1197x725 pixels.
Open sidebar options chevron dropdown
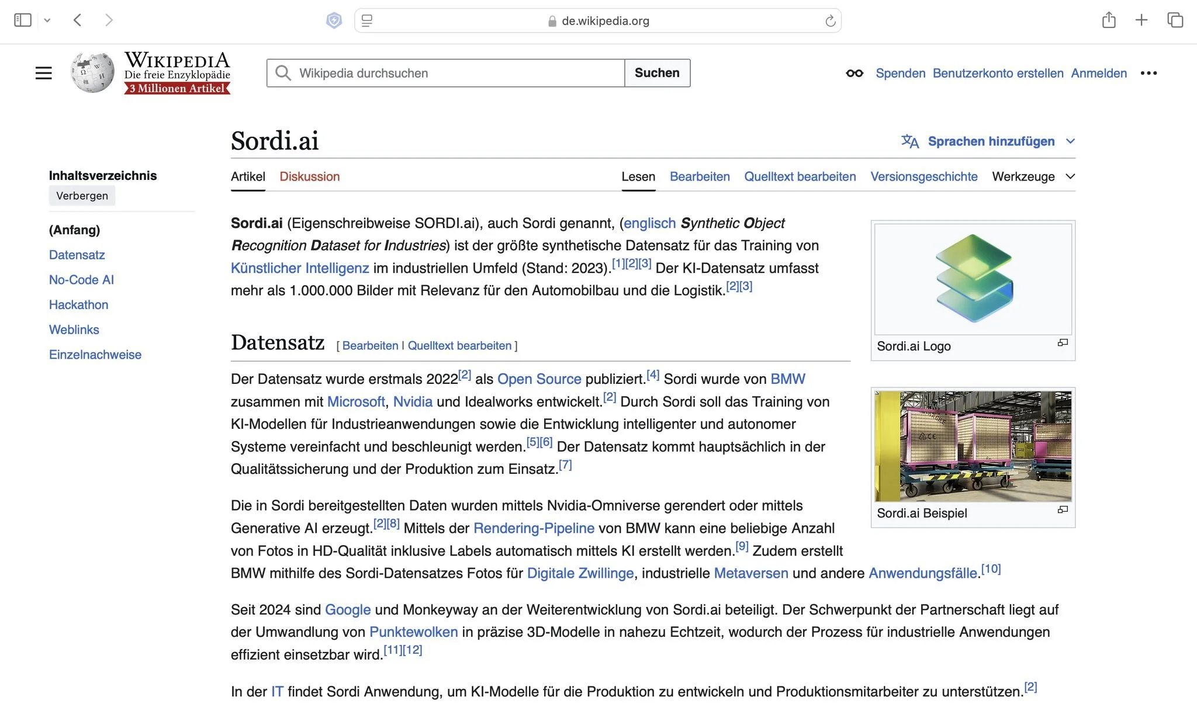pyautogui.click(x=47, y=20)
